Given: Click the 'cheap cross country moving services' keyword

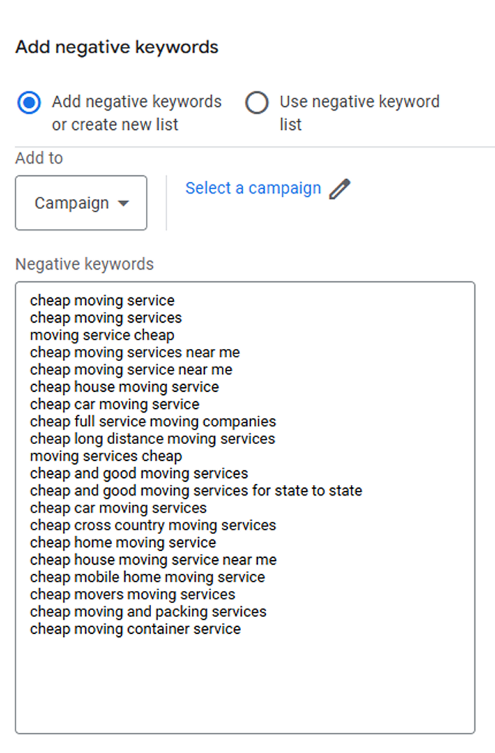Looking at the screenshot, I should [x=153, y=525].
